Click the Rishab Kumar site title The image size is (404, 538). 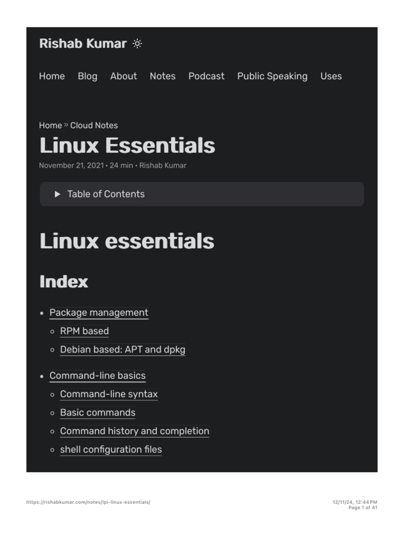click(x=83, y=44)
